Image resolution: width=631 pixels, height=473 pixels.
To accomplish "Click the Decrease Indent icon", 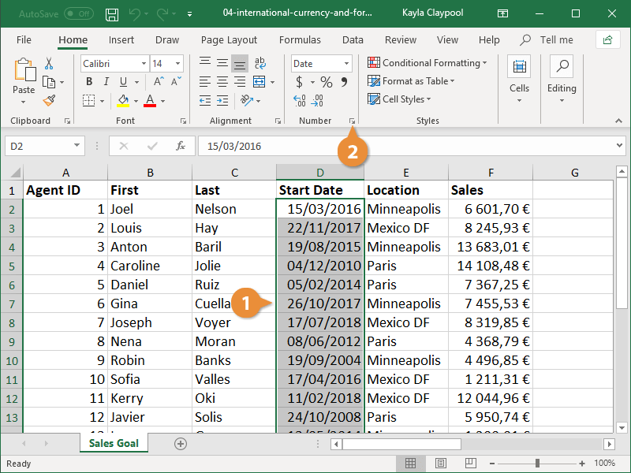I will coord(205,101).
